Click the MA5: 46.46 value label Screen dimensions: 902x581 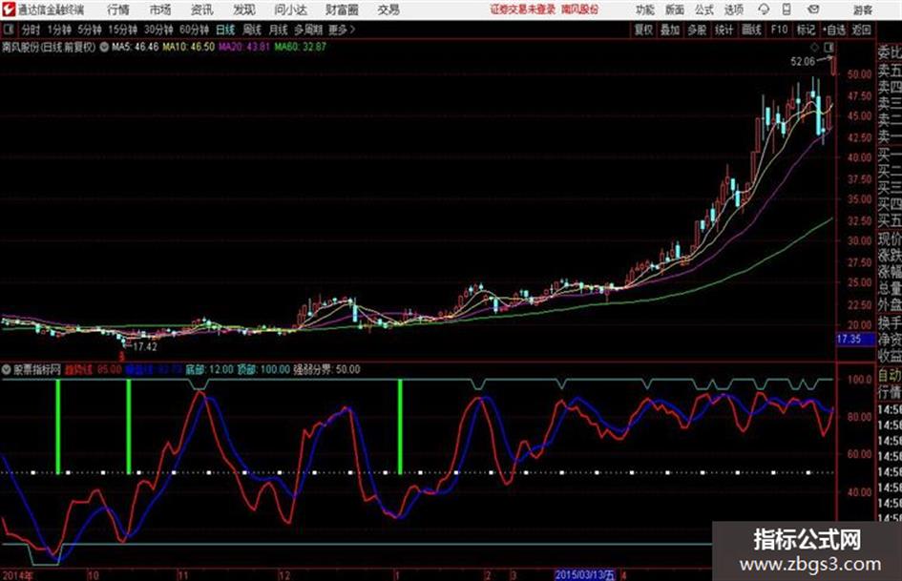click(135, 47)
